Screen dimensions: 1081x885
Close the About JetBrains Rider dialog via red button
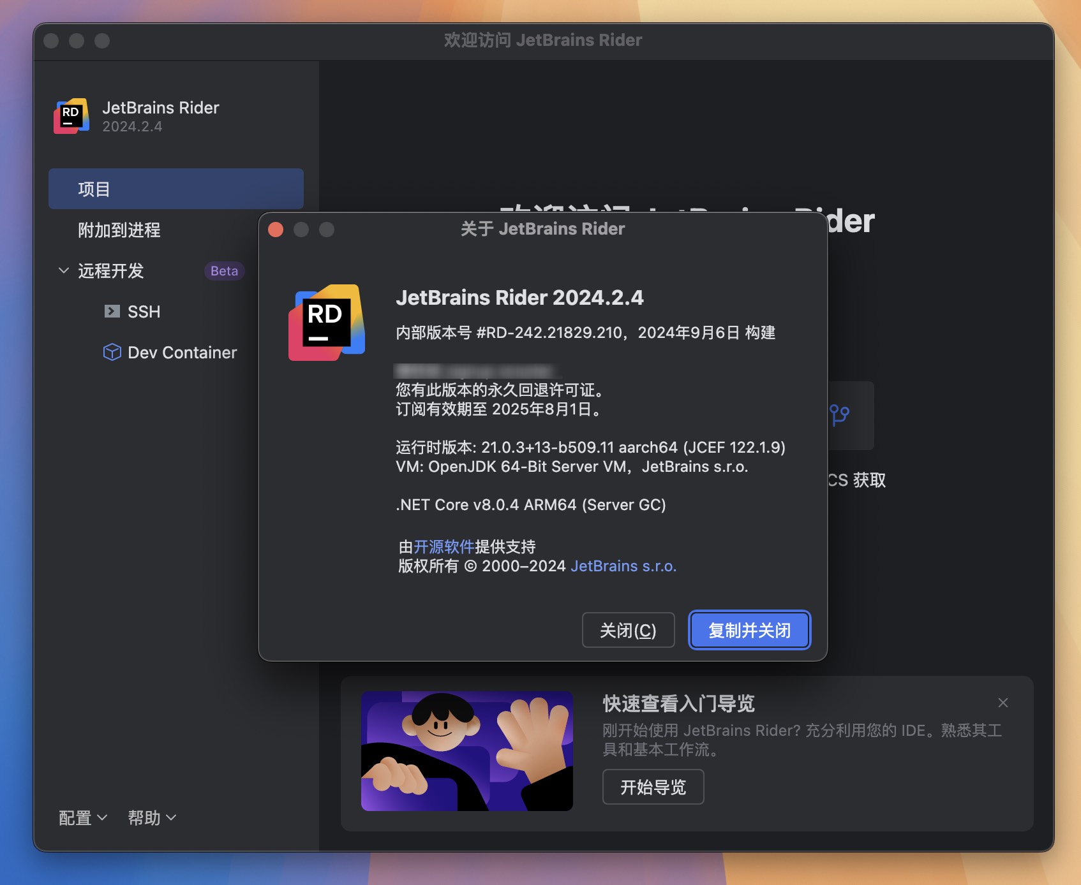276,230
